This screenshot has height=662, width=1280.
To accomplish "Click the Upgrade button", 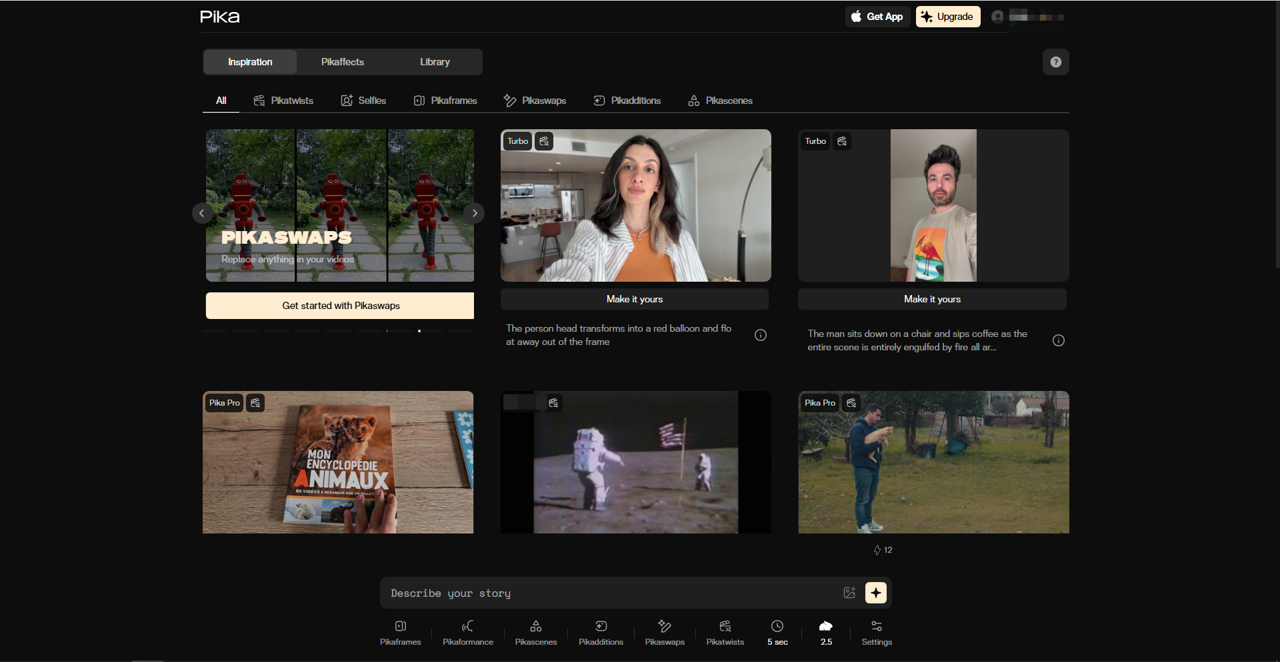I will (x=947, y=17).
